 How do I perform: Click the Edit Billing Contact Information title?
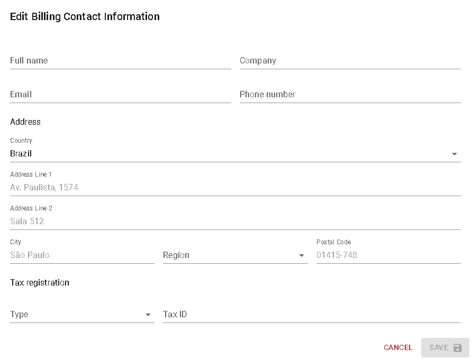[x=85, y=16]
